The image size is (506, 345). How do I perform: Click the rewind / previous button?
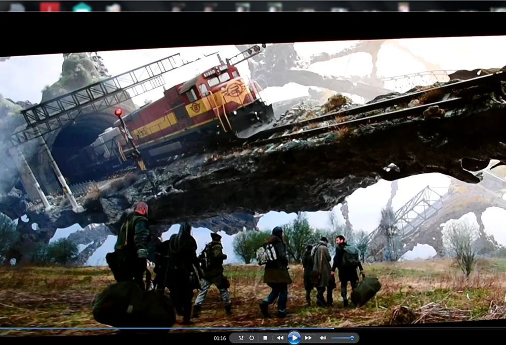tap(279, 338)
